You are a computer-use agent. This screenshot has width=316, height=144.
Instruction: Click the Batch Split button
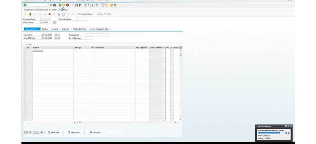53,132
